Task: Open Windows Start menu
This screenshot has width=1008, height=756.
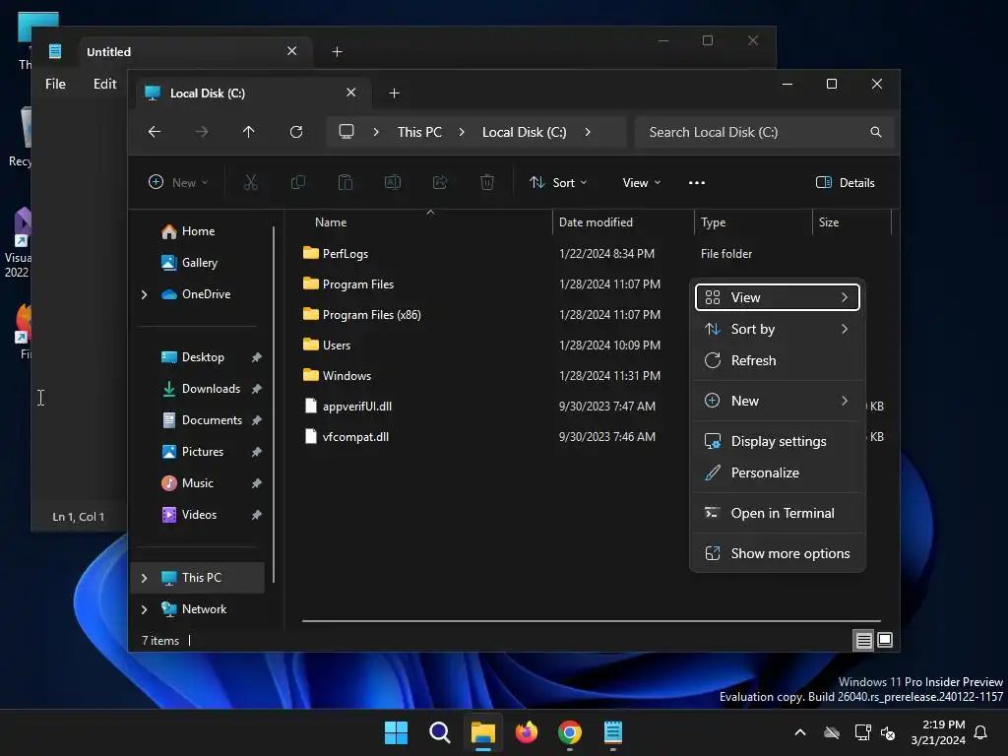Action: pyautogui.click(x=396, y=732)
